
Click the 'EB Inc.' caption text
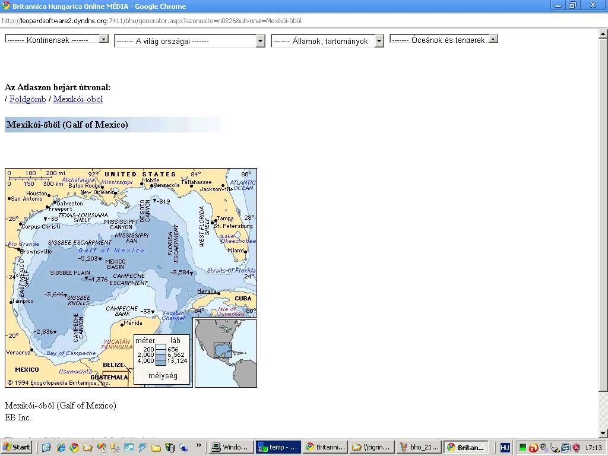pyautogui.click(x=18, y=417)
